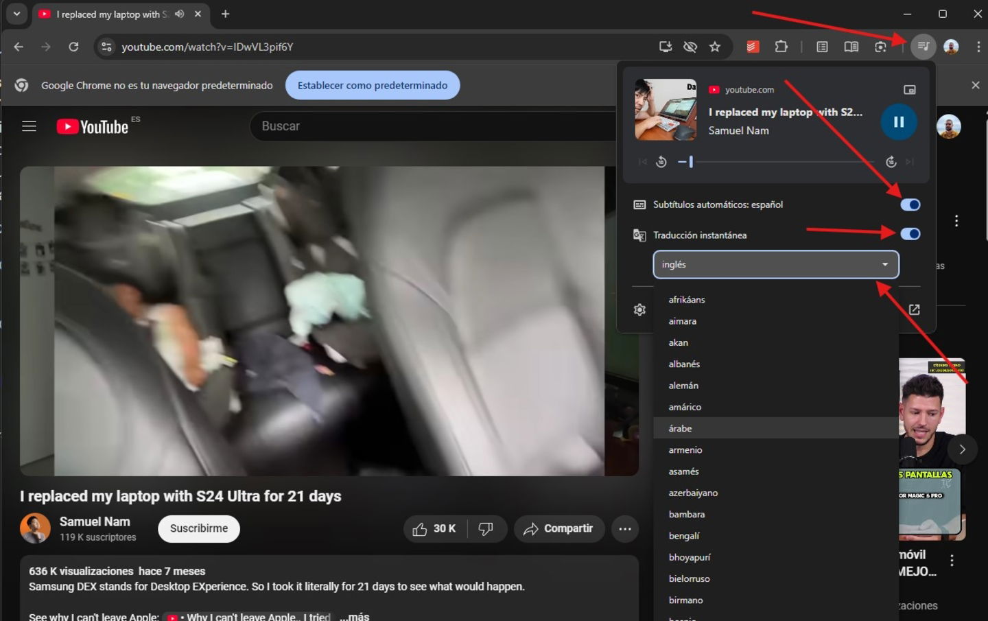
Task: Open the media controls toolbar icon
Action: 924,47
